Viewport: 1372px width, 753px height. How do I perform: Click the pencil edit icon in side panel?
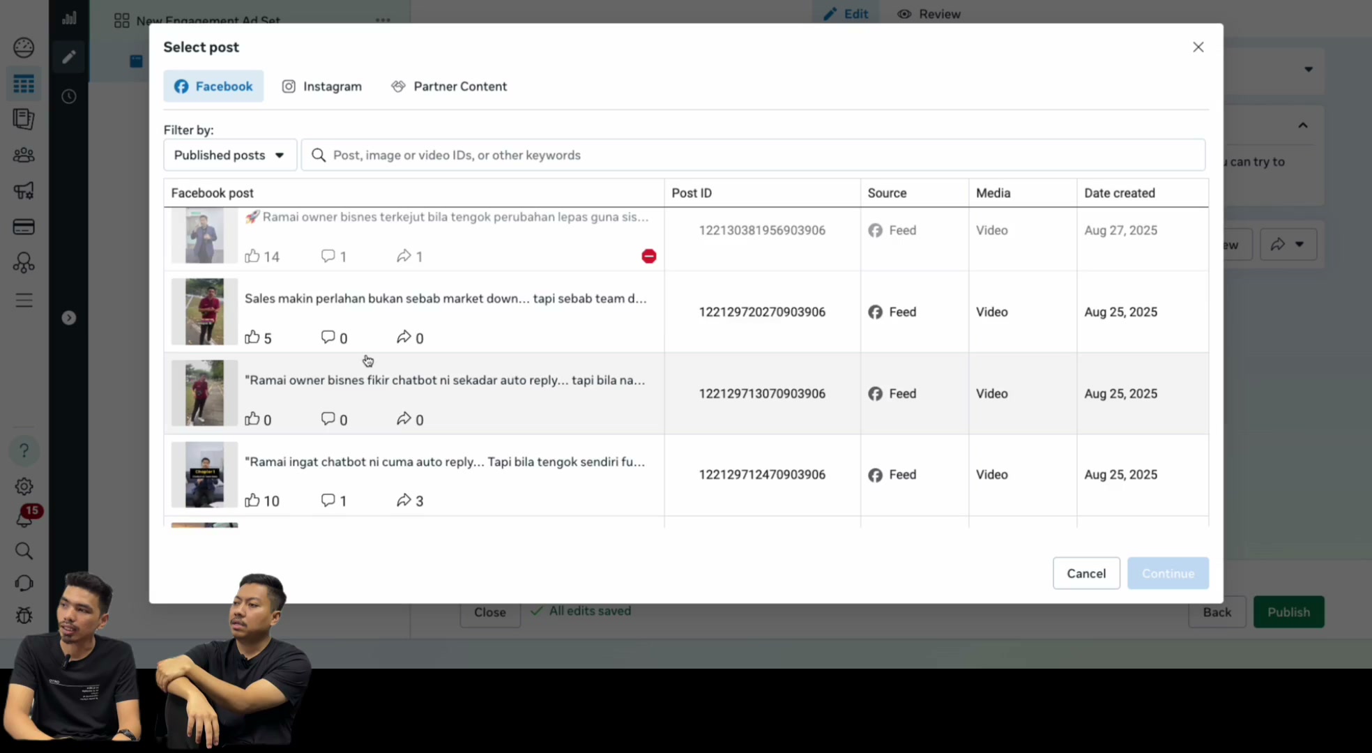pos(68,57)
